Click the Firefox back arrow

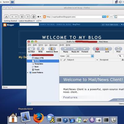coord(12,17)
